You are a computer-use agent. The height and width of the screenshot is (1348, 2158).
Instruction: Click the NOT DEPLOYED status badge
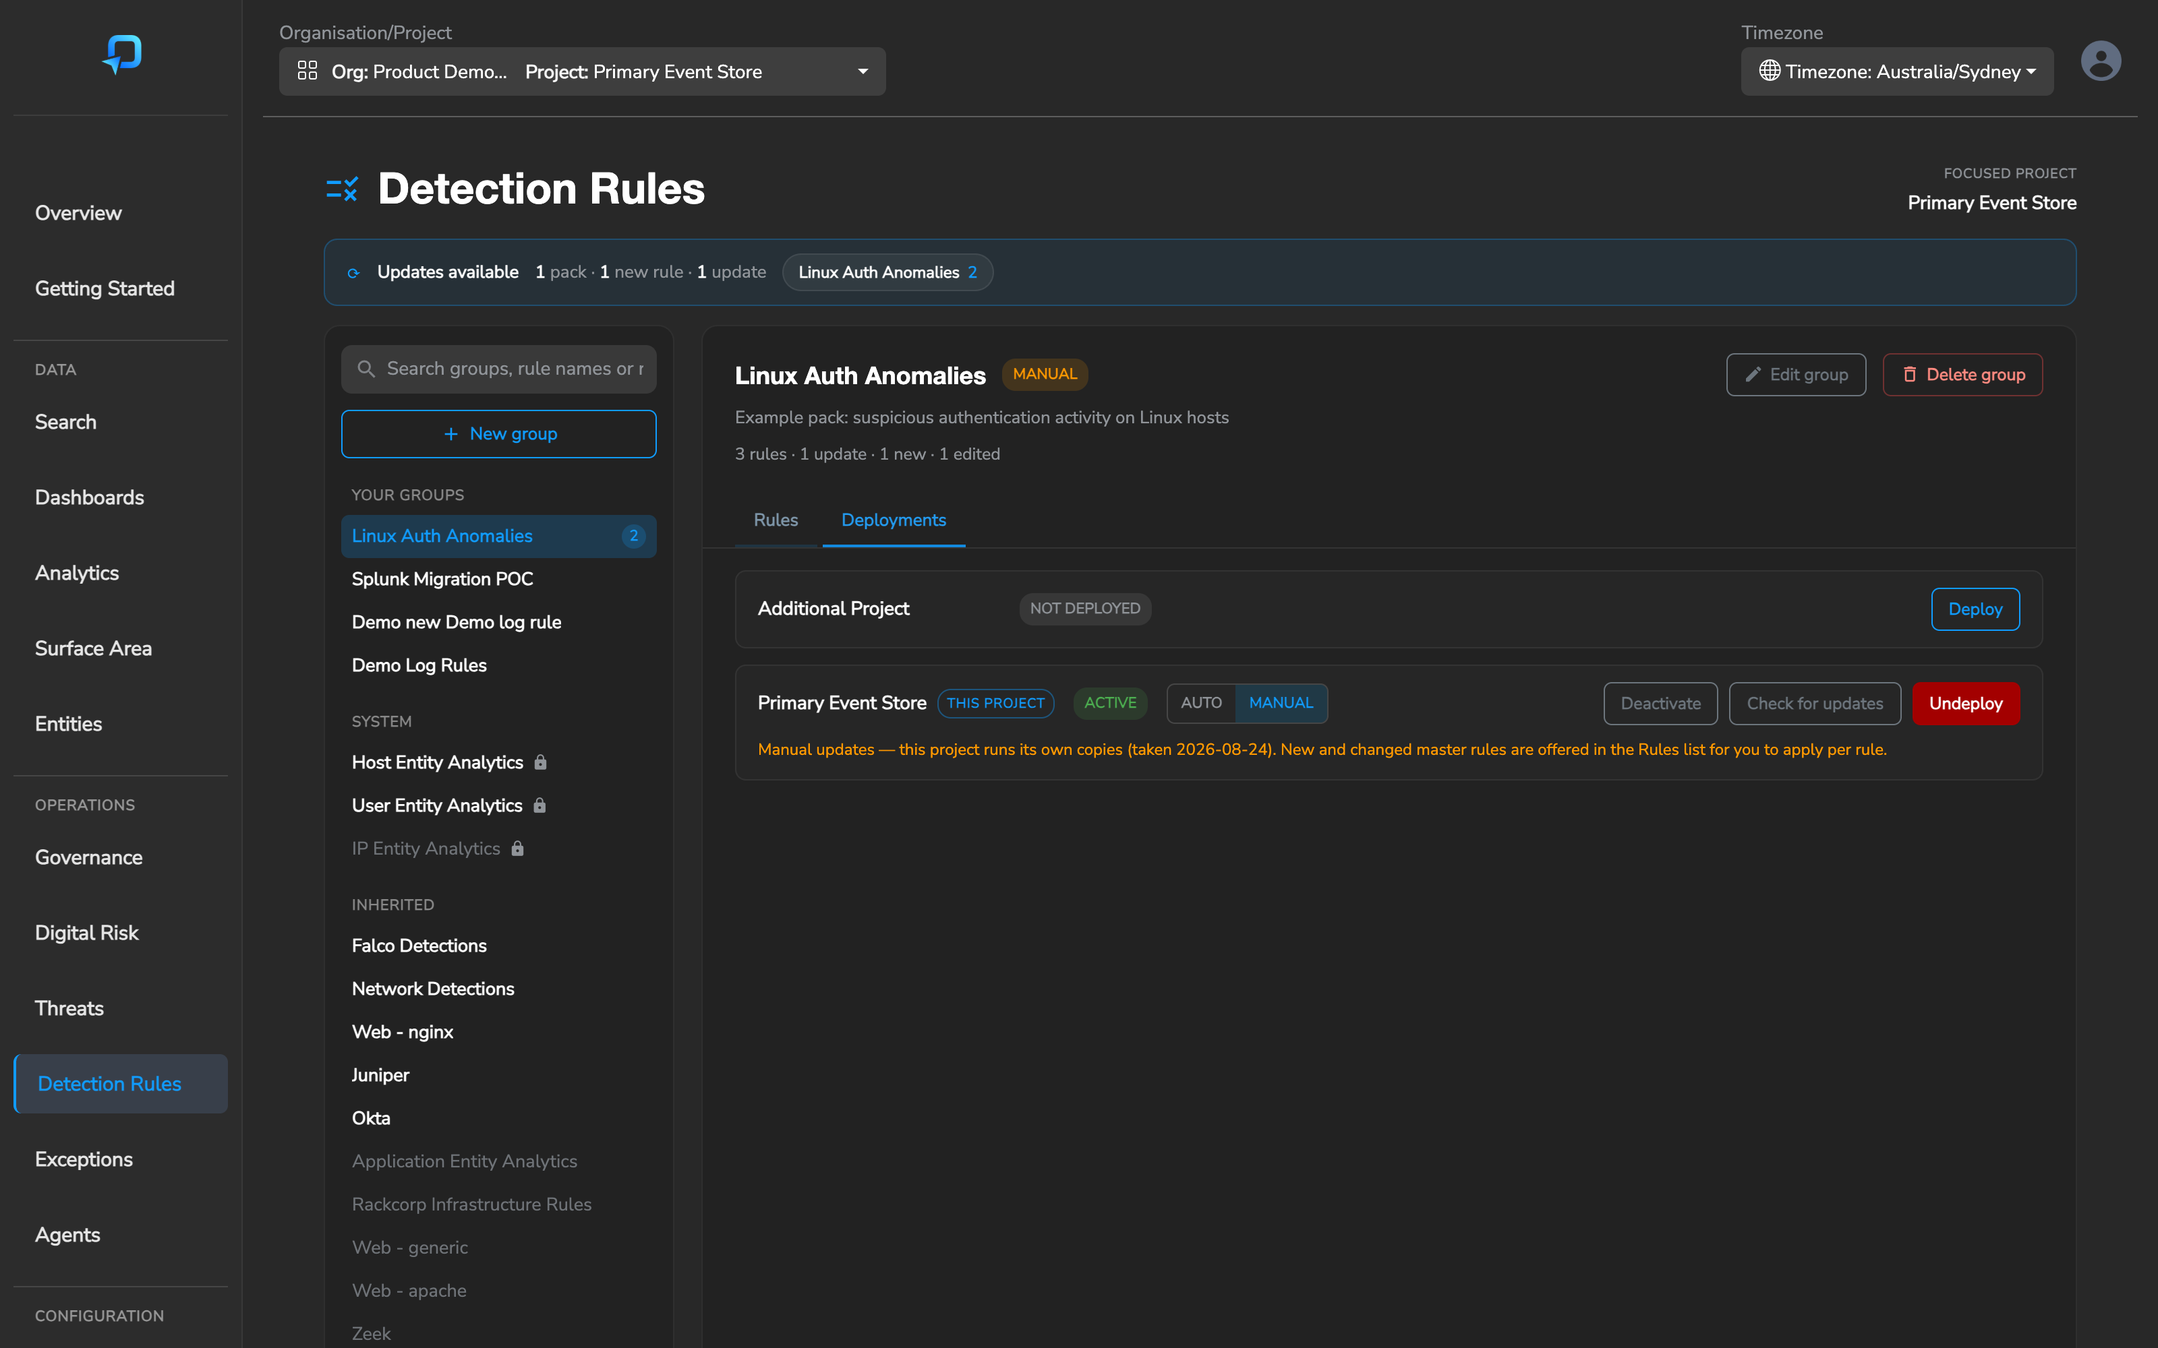pos(1084,609)
